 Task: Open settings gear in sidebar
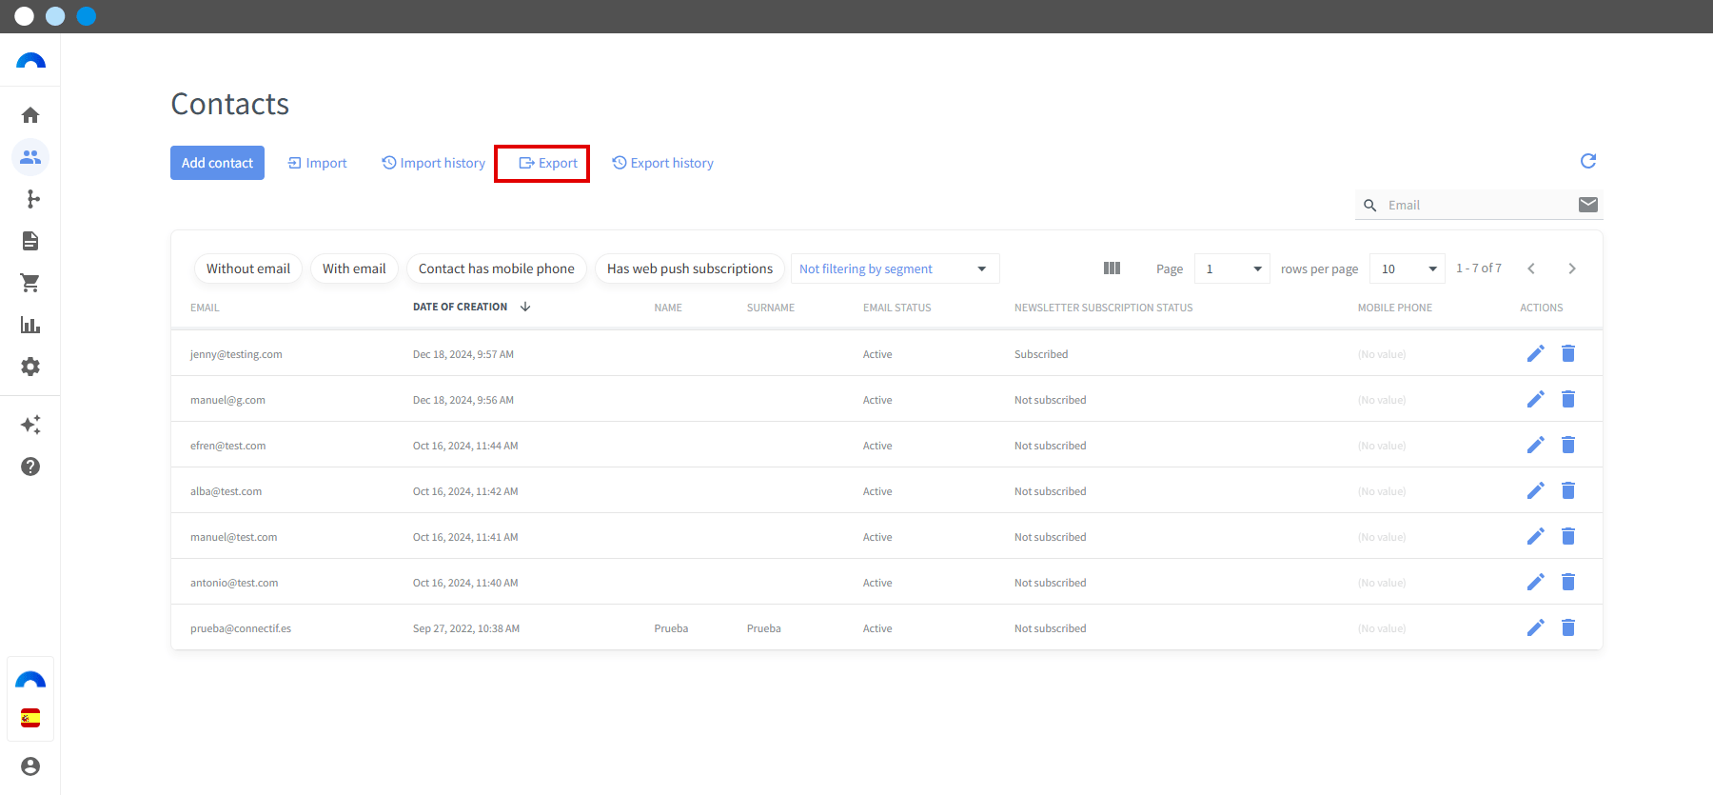(x=30, y=367)
